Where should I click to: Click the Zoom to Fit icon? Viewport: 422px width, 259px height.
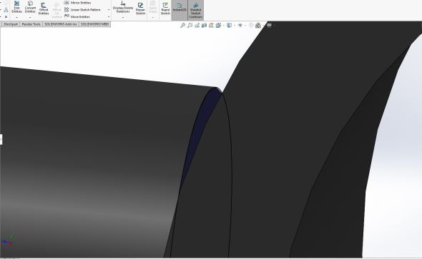pos(182,25)
